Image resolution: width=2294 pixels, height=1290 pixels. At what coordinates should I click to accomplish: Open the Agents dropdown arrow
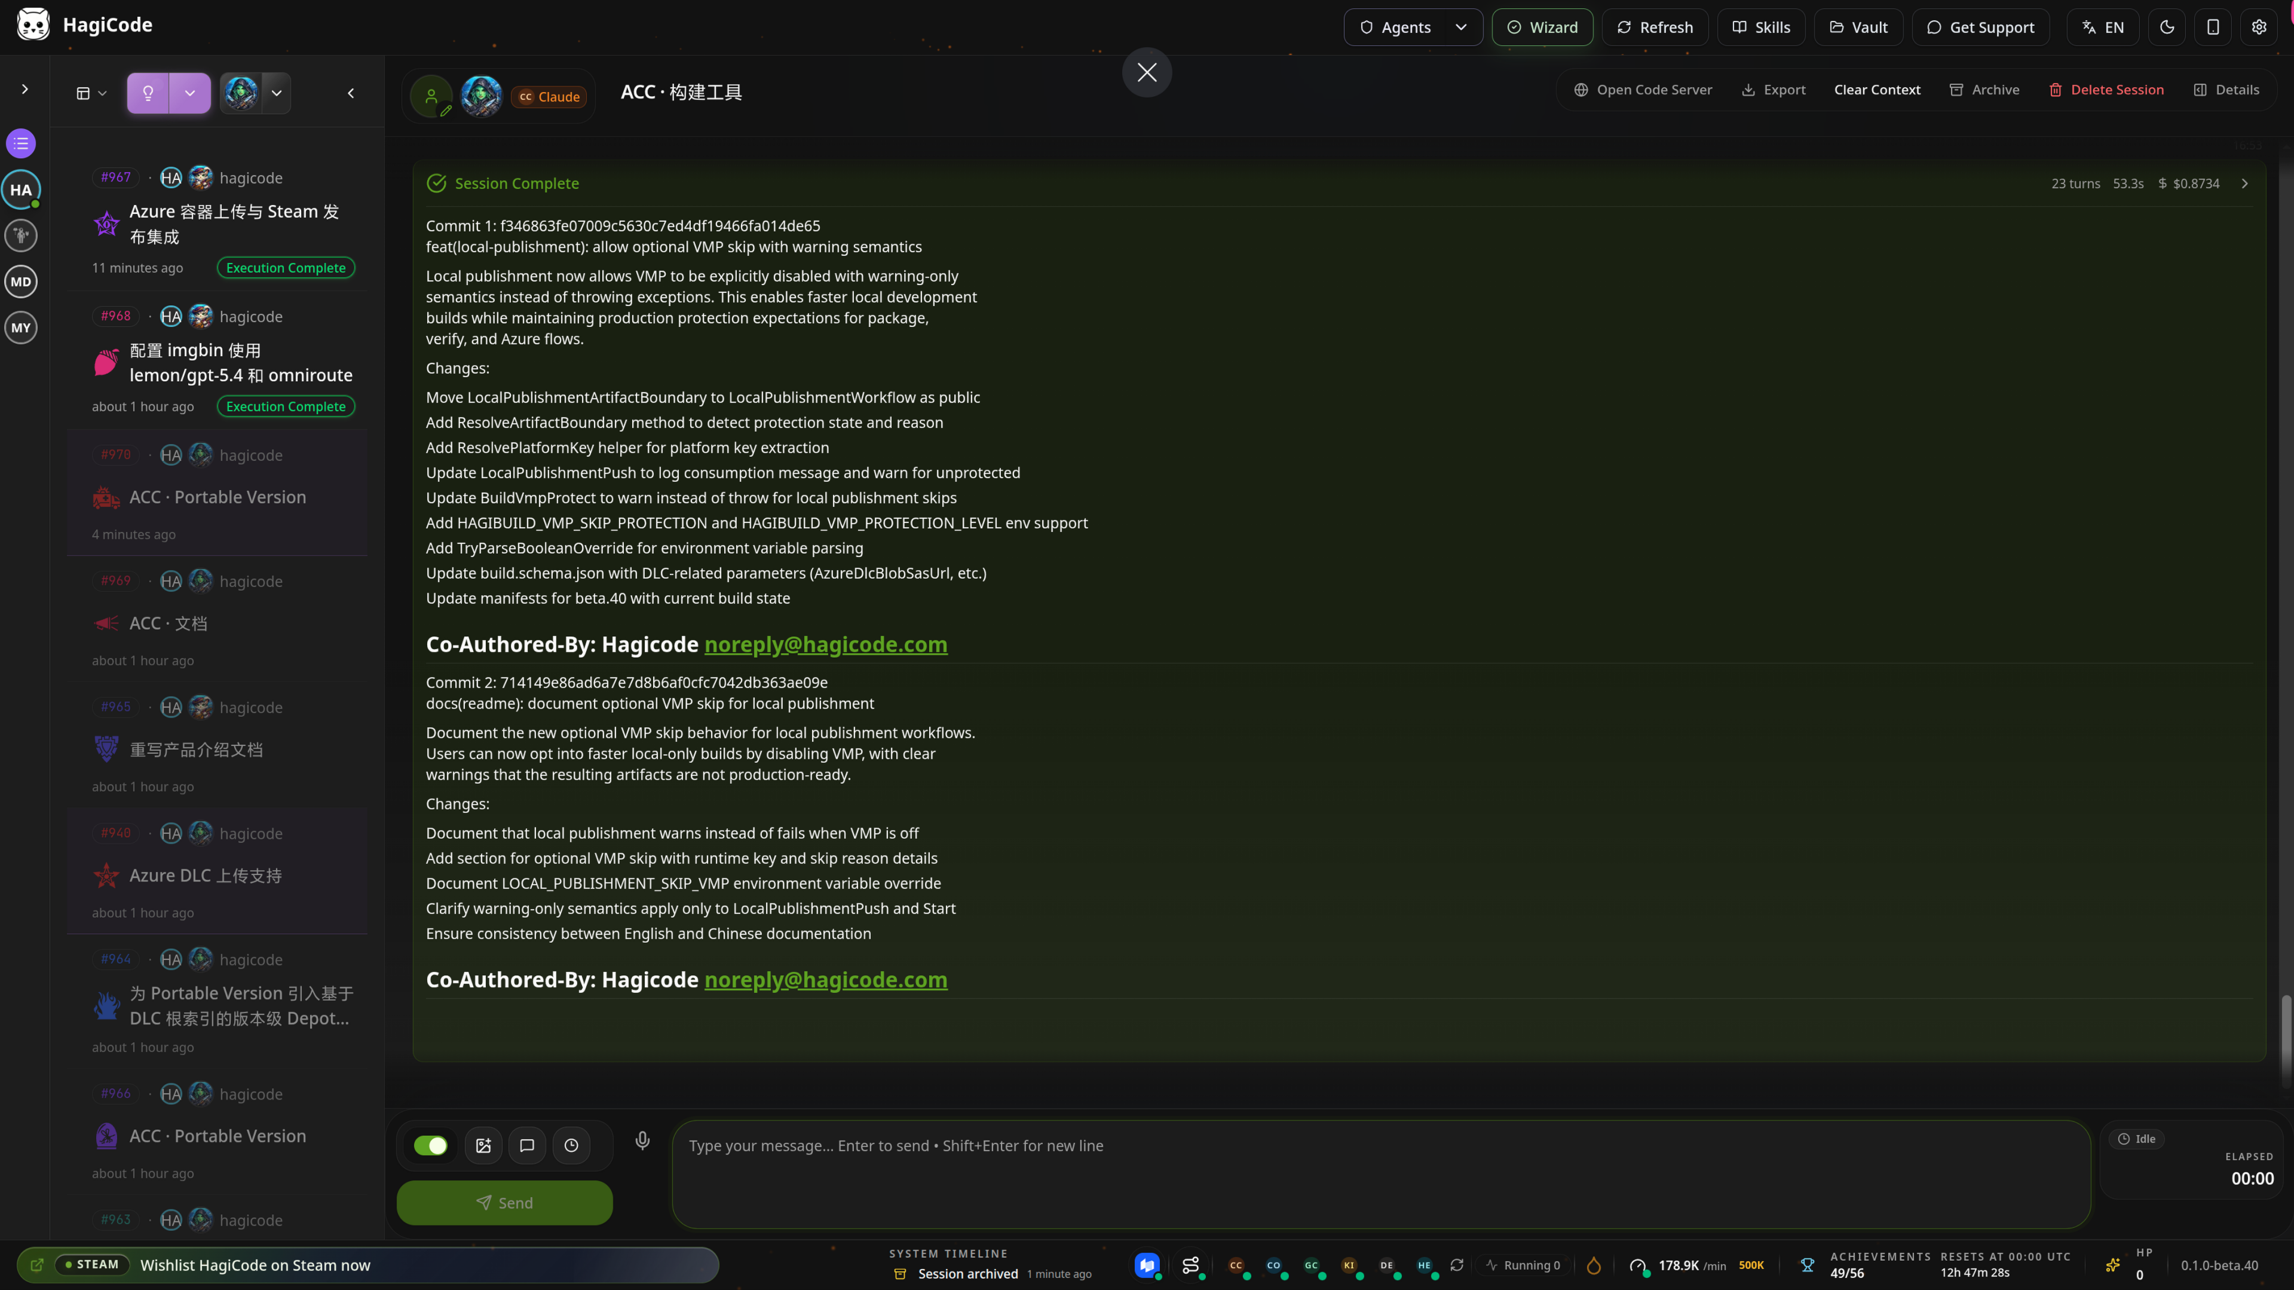pyautogui.click(x=1460, y=27)
